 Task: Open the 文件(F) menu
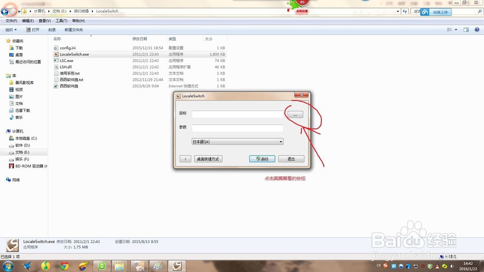click(12, 21)
